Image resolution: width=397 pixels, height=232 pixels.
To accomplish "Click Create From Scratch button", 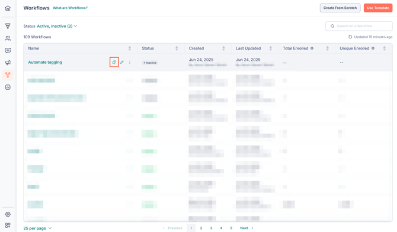I will pos(340,8).
